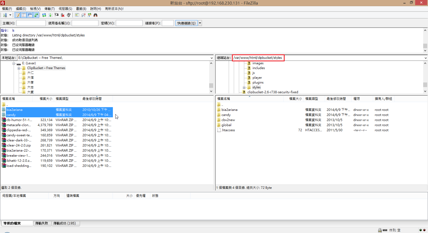Expand the remote styles folder node
The height and width of the screenshot is (233, 428).
pyautogui.click(x=244, y=88)
